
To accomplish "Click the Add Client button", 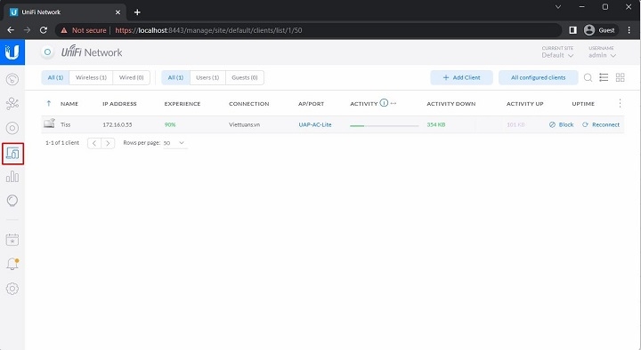I will coord(461,77).
